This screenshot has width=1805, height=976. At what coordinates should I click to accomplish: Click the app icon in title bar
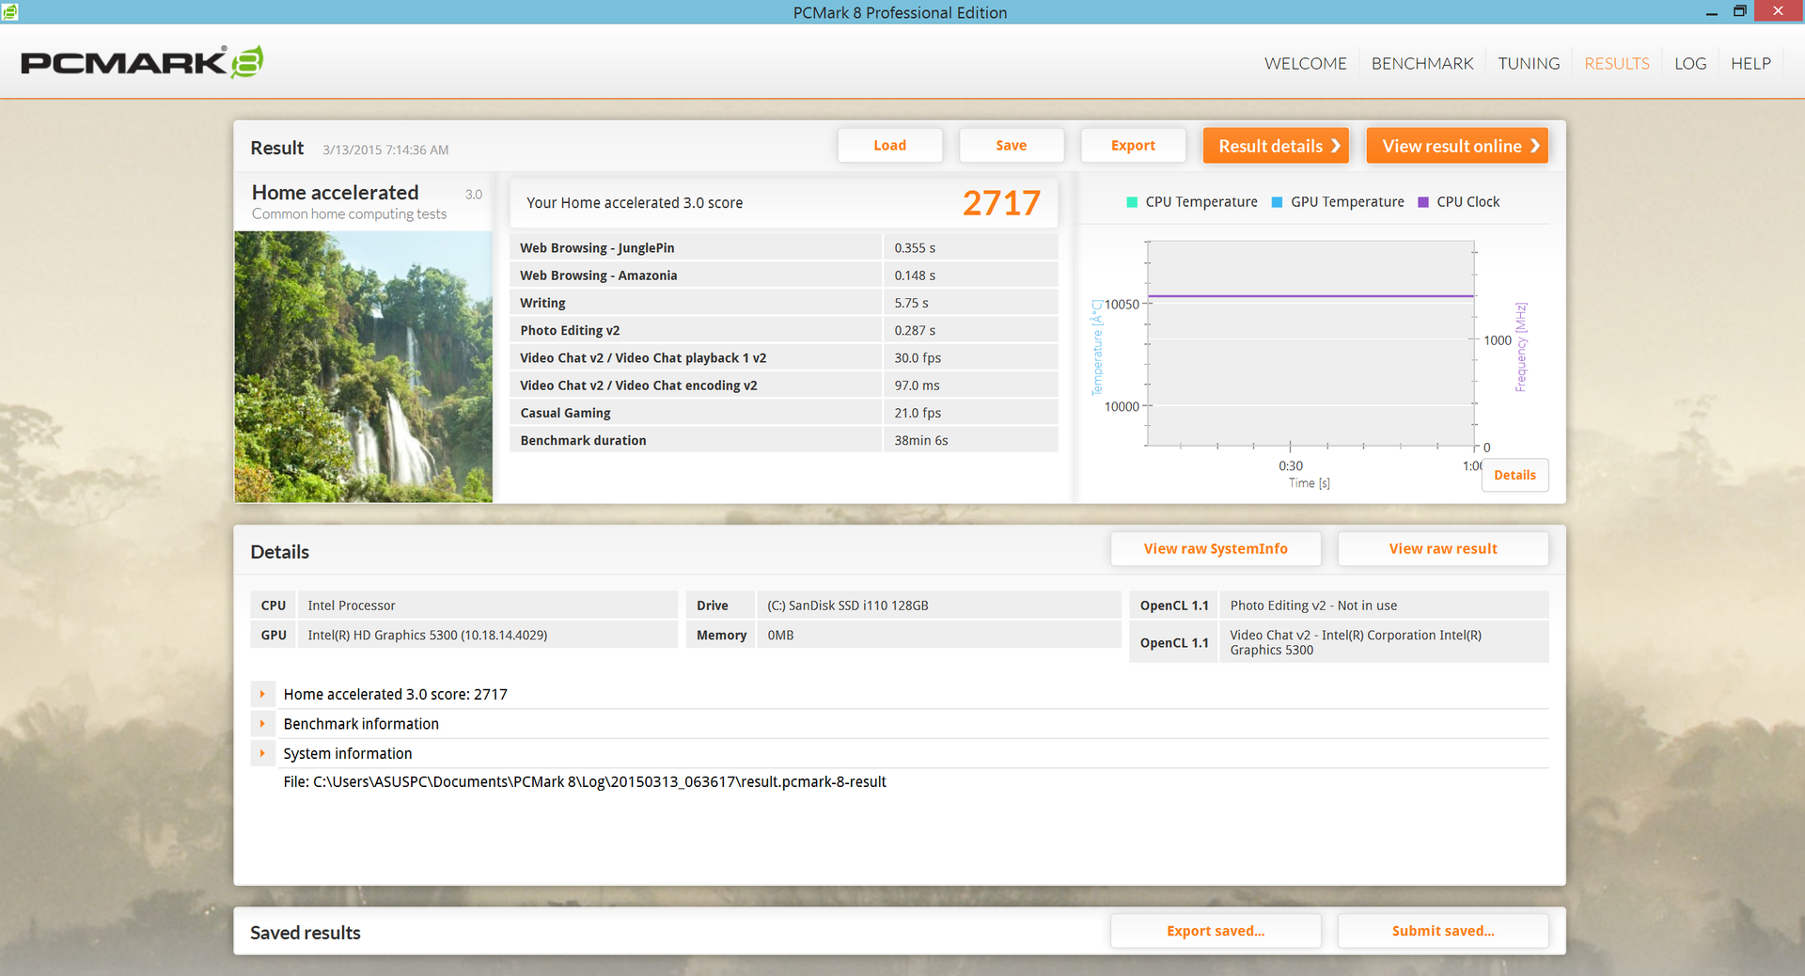click(9, 11)
